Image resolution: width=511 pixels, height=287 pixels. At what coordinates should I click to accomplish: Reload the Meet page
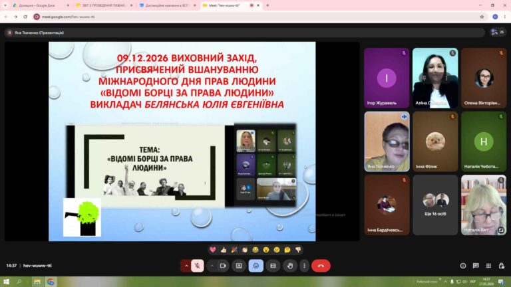click(25, 17)
